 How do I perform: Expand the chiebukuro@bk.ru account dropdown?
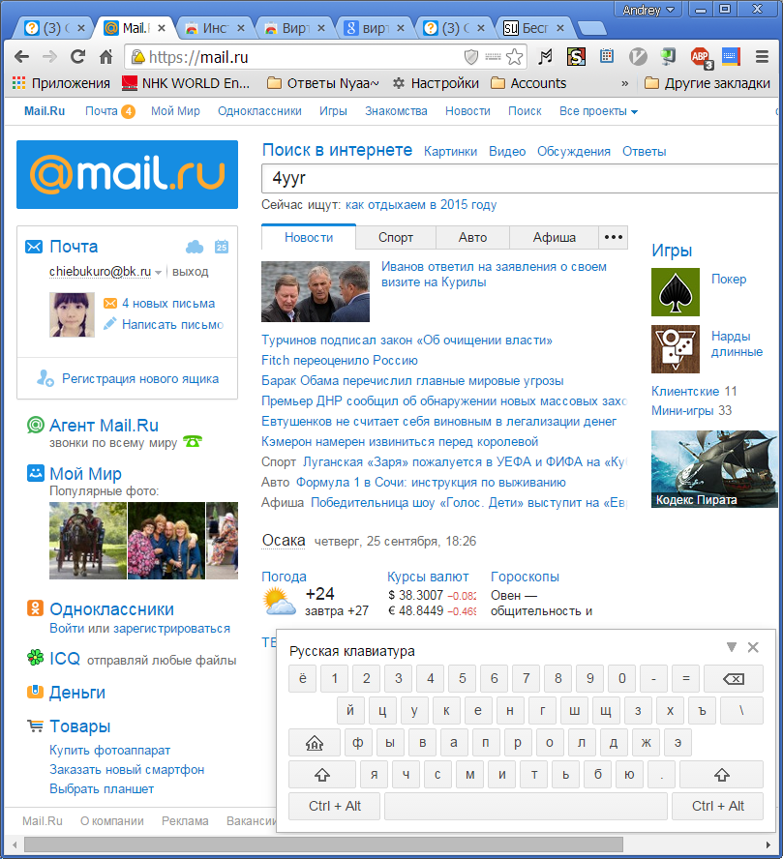pyautogui.click(x=158, y=272)
